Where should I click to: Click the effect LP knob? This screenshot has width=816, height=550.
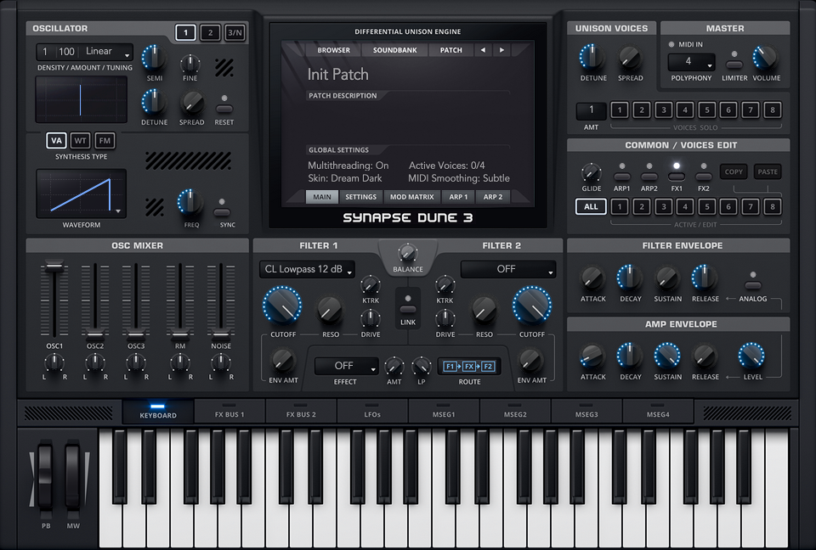(x=421, y=367)
